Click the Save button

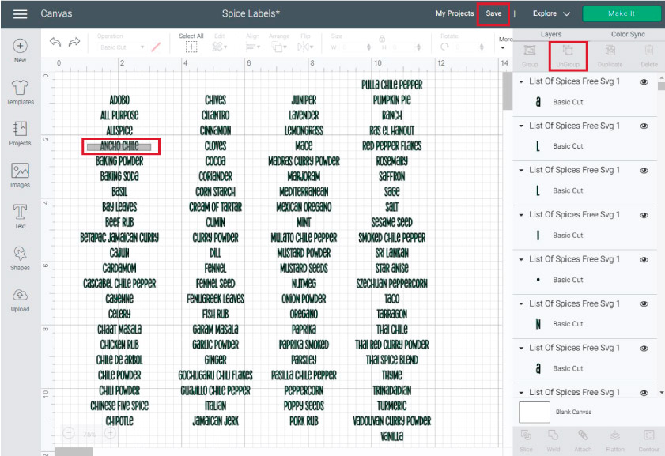point(493,13)
